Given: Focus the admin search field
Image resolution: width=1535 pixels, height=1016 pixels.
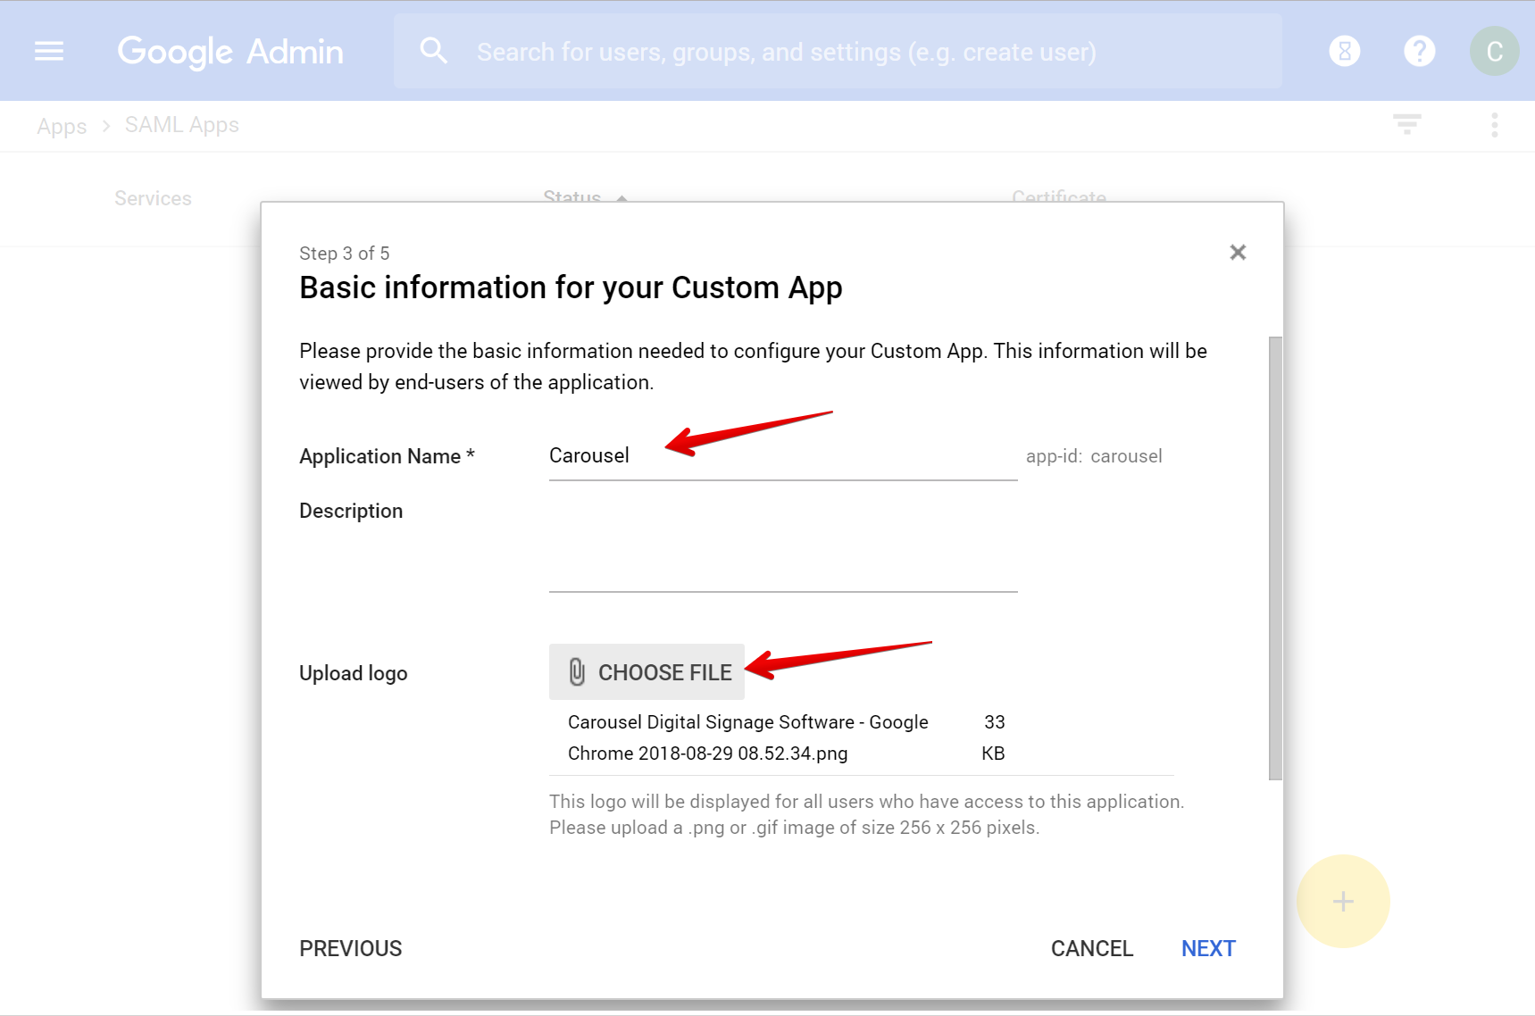Looking at the screenshot, I should (838, 51).
